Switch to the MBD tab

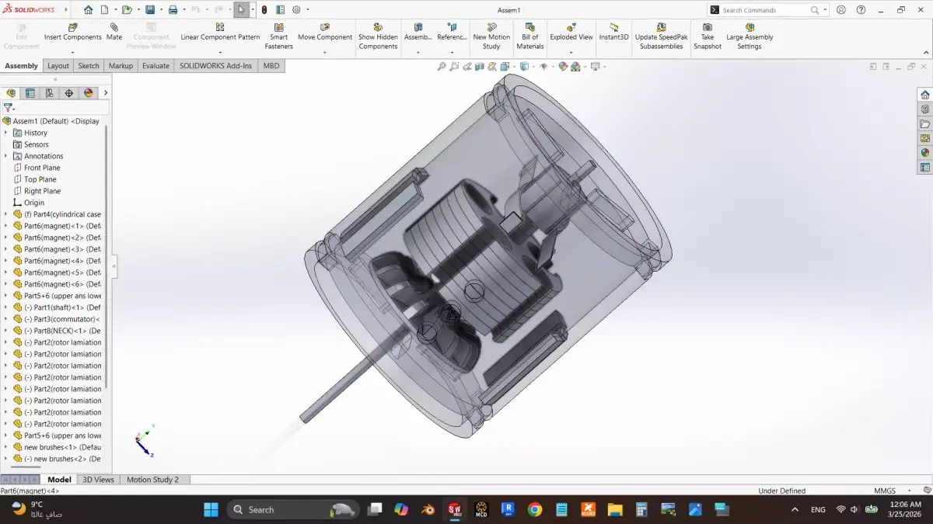[x=271, y=66]
